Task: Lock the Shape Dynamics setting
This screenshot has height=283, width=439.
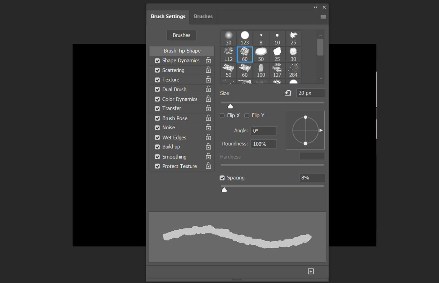Action: (209, 60)
